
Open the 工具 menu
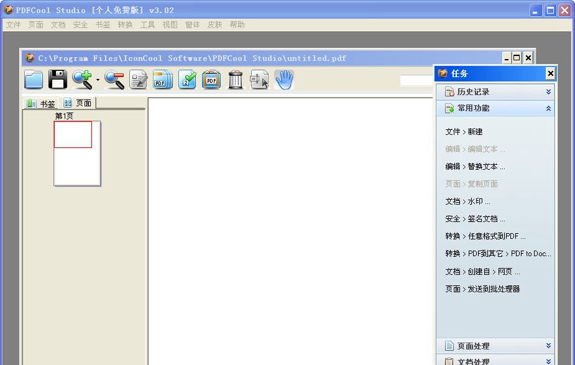(x=147, y=25)
